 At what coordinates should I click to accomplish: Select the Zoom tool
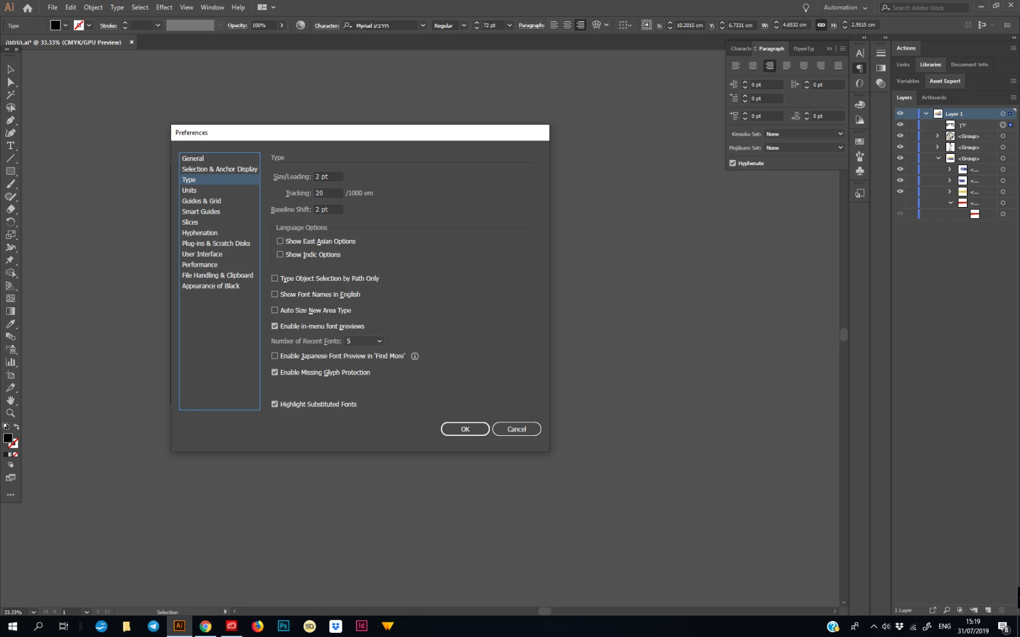(x=10, y=413)
